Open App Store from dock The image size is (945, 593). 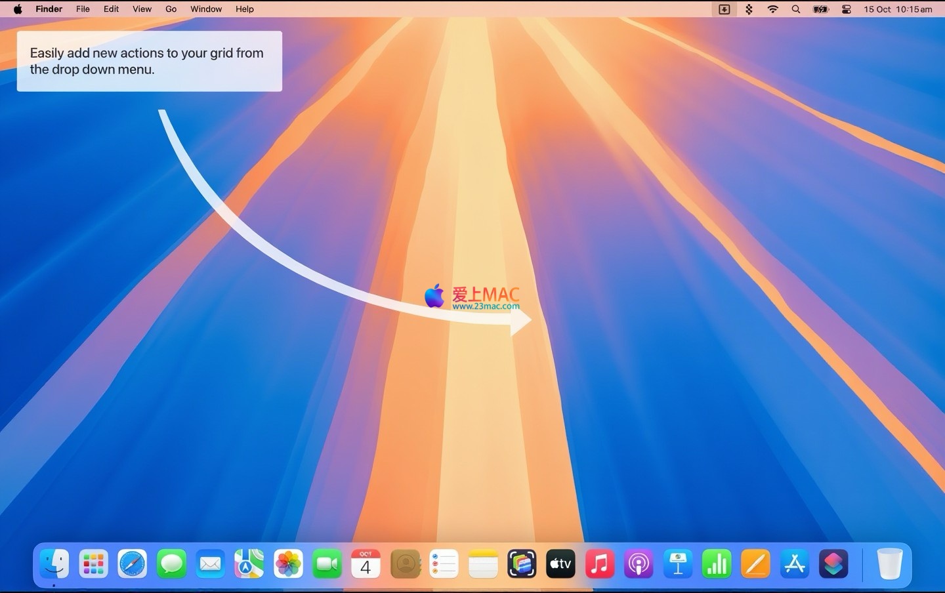[x=795, y=564]
